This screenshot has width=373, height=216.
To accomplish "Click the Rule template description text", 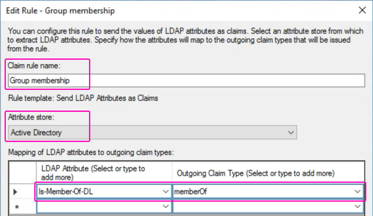I will (x=83, y=98).
